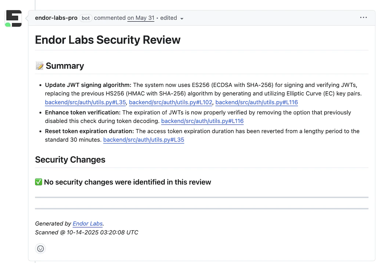Click the memo emoji beside Summary
Screen dimensions: 382x263
click(40, 65)
